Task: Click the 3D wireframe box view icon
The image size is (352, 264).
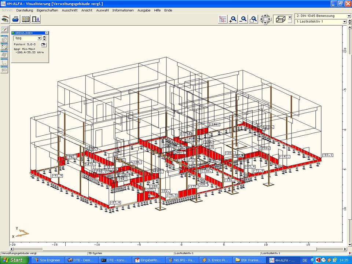Action: [x=281, y=19]
